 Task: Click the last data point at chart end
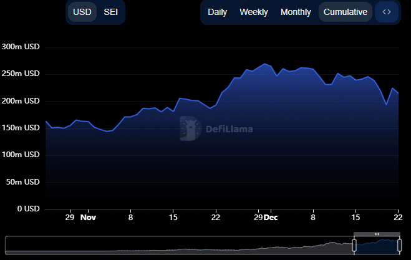click(398, 93)
